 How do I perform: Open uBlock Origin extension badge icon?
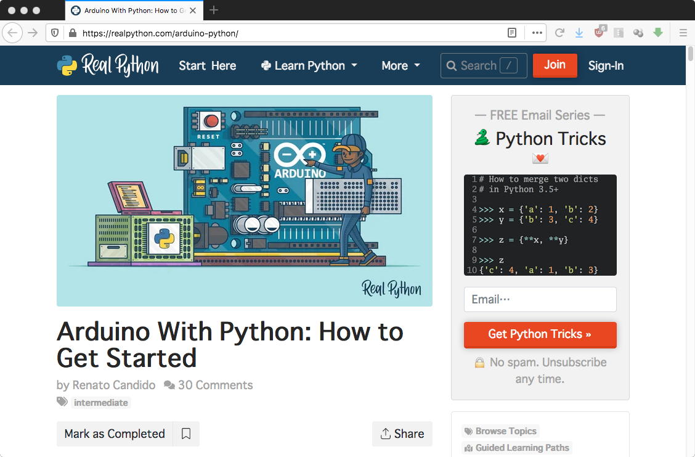point(599,32)
